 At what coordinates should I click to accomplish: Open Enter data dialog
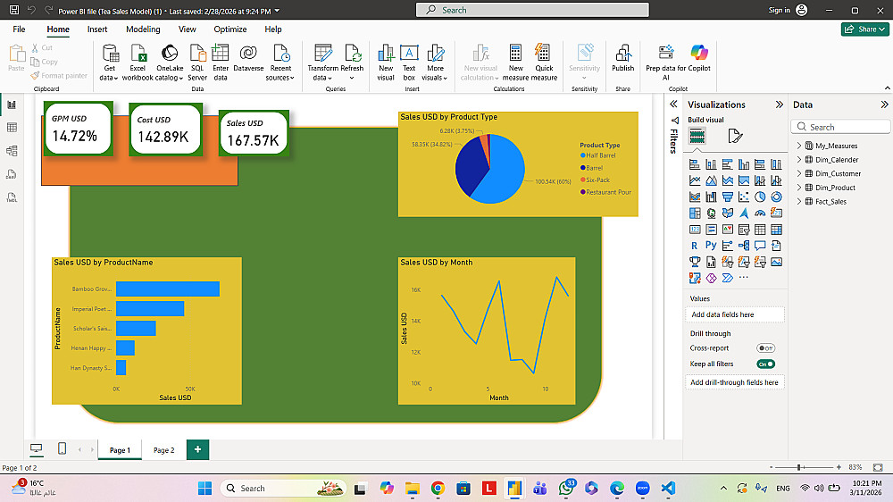[221, 63]
